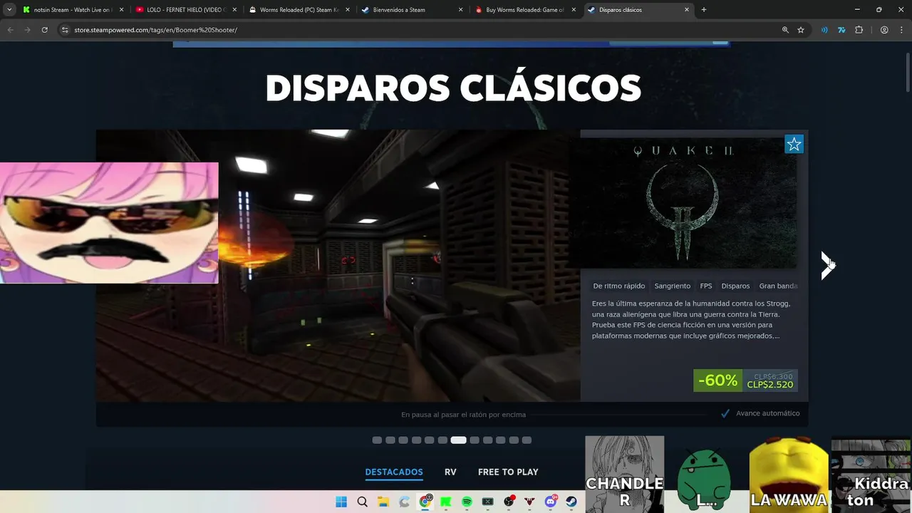Bookmark this page with the star
The width and height of the screenshot is (912, 513).
click(801, 30)
